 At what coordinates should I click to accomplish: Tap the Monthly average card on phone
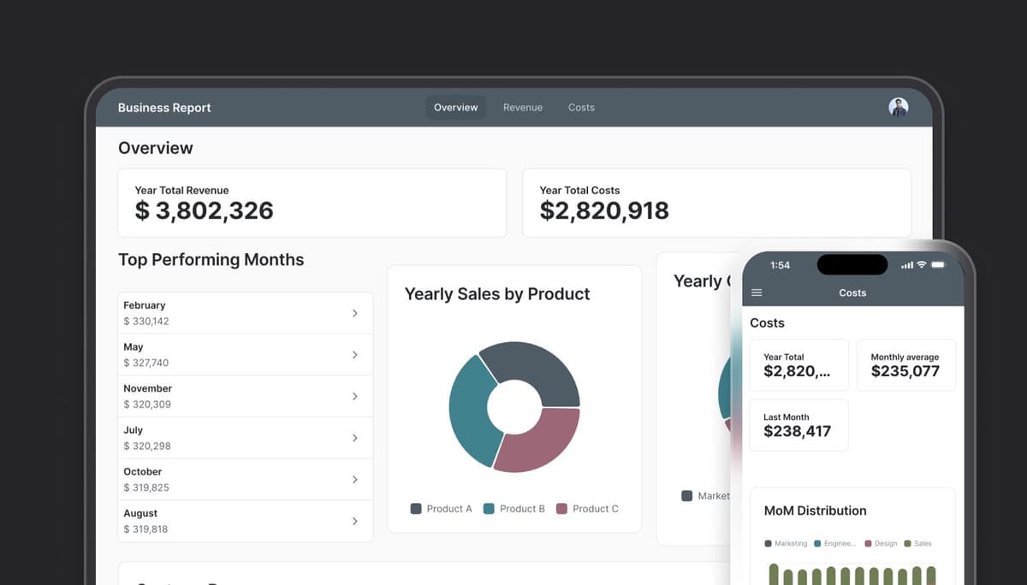click(x=905, y=365)
